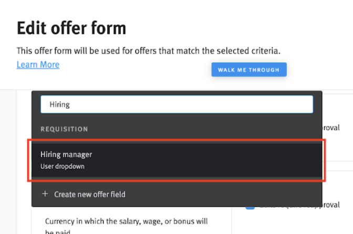Click the User dropdown subtitle under Hiring manager

pos(63,166)
